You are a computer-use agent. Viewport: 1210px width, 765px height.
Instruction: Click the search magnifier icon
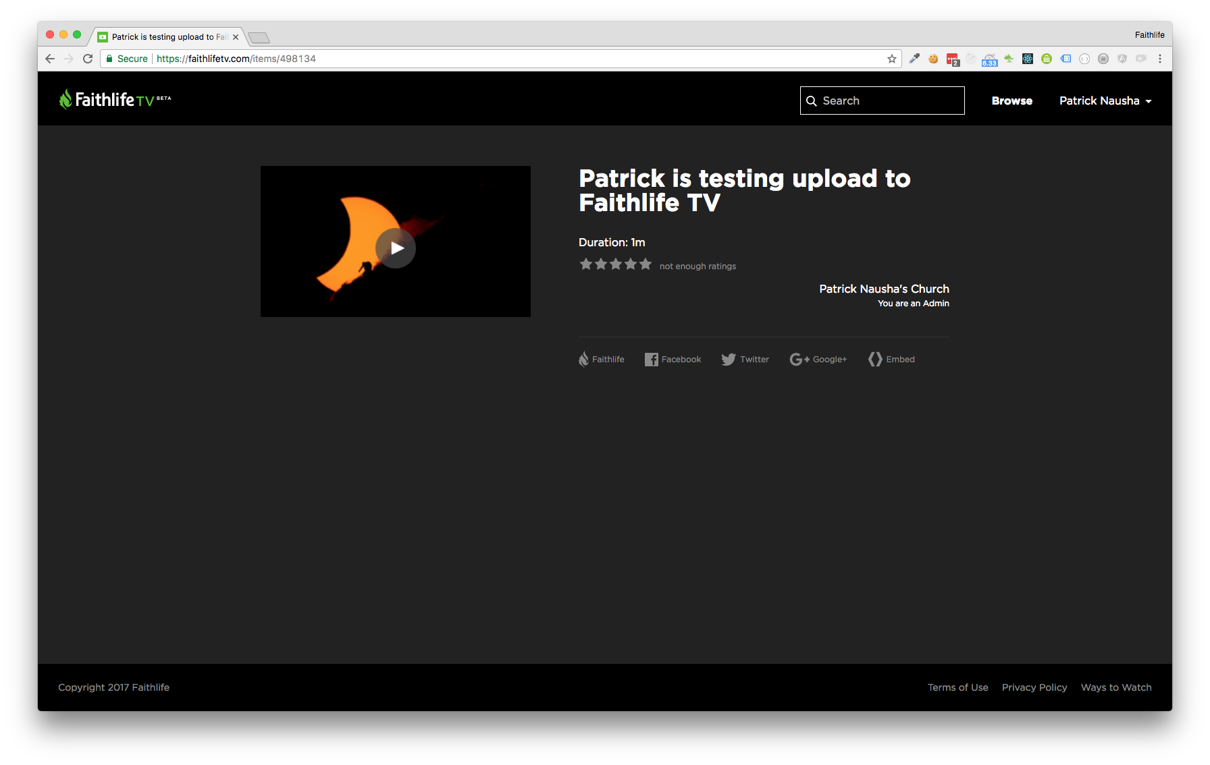point(812,101)
